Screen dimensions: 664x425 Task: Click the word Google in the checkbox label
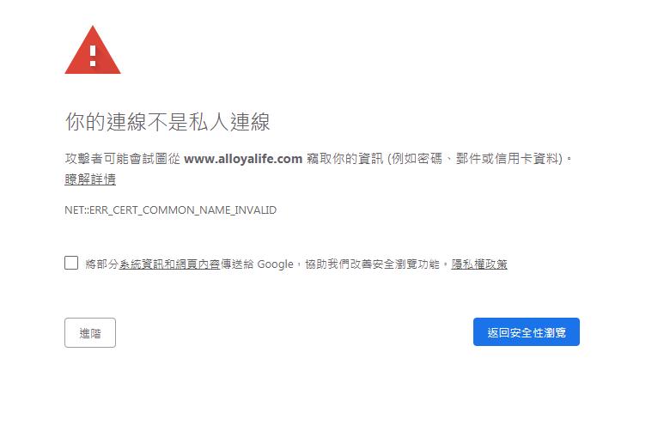tap(275, 264)
